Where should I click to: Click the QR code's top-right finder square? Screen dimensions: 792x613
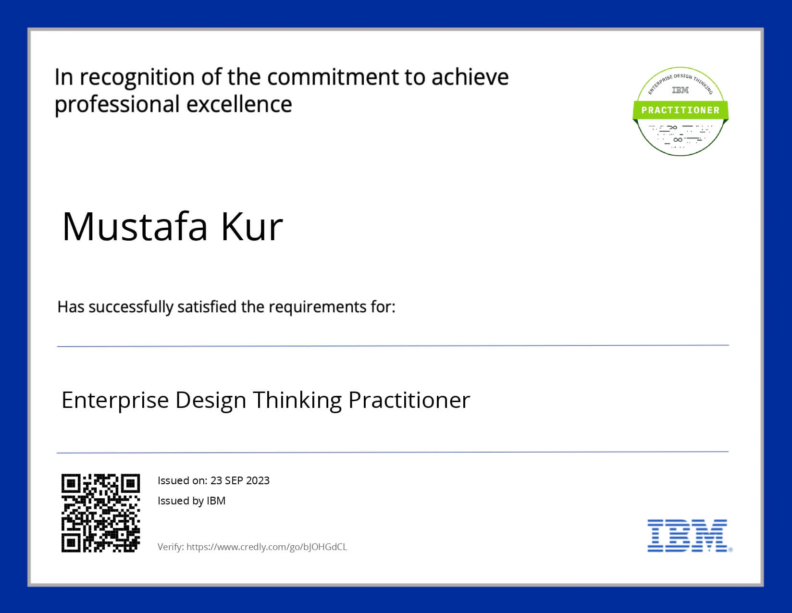130,483
